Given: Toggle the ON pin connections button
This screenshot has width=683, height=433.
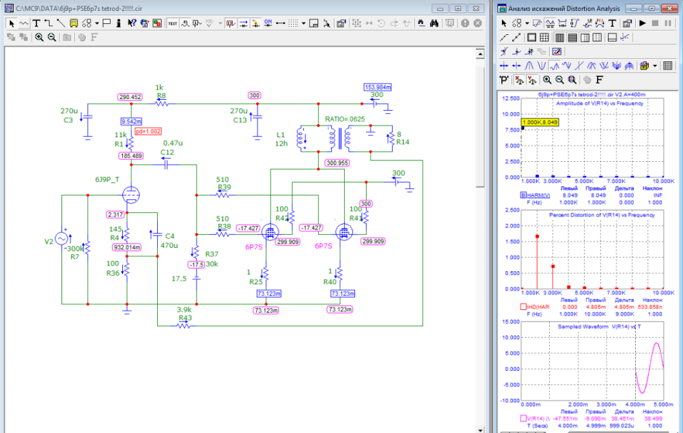Looking at the screenshot, I should (x=268, y=23).
